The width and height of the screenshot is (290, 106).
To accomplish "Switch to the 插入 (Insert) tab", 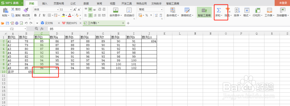I will [x=45, y=3].
